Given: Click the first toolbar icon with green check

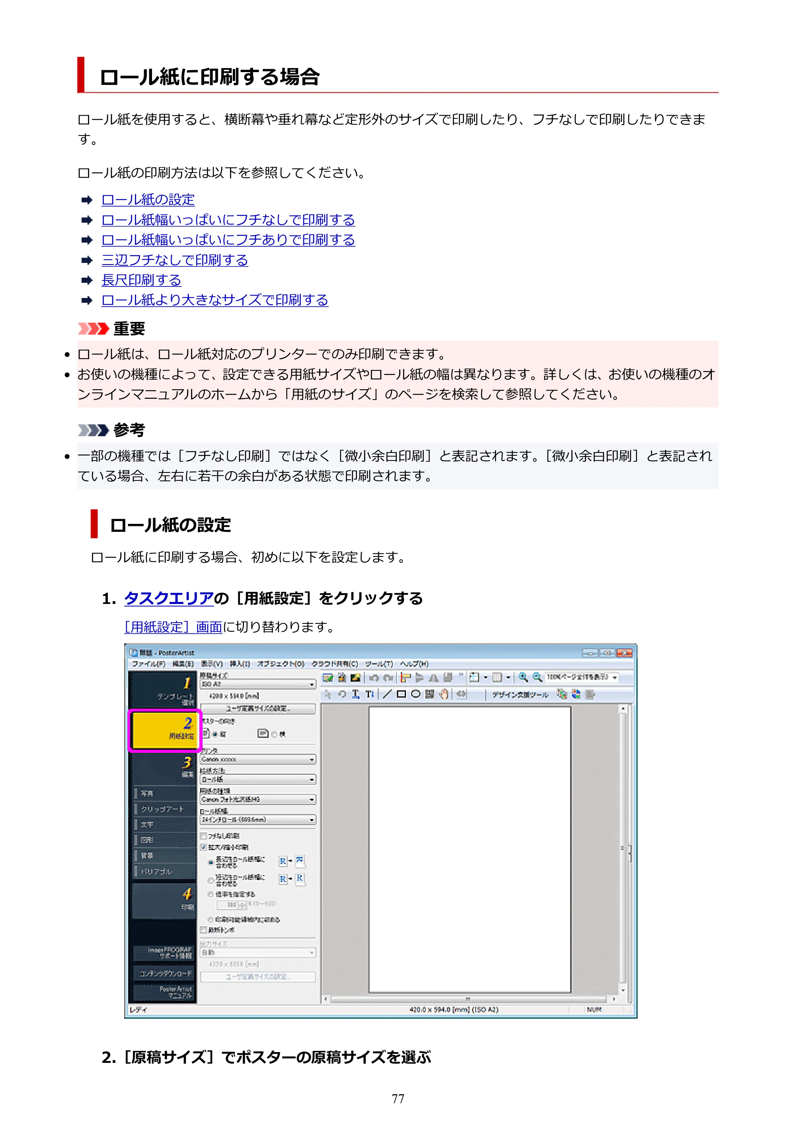Looking at the screenshot, I should point(328,677).
